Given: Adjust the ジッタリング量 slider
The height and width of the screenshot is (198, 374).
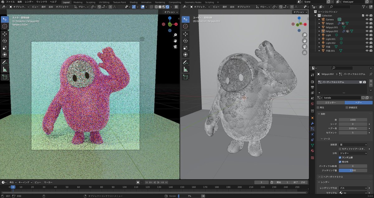Looking at the screenshot, I should [353, 170].
